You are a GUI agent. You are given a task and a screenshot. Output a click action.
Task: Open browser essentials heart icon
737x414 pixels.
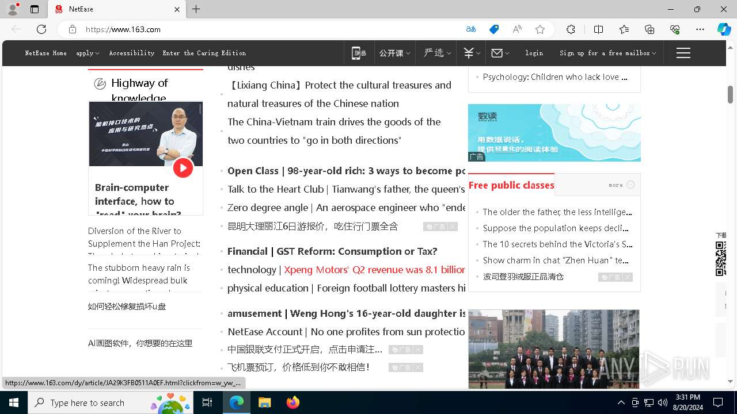(675, 29)
